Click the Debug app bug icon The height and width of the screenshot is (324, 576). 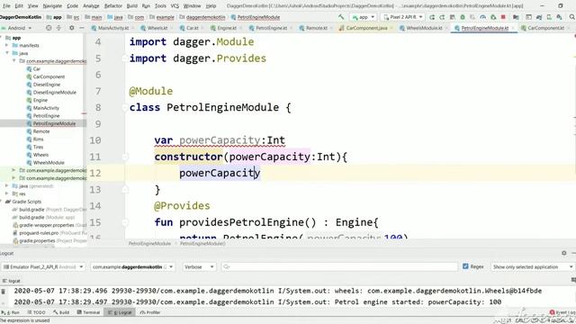[463, 17]
